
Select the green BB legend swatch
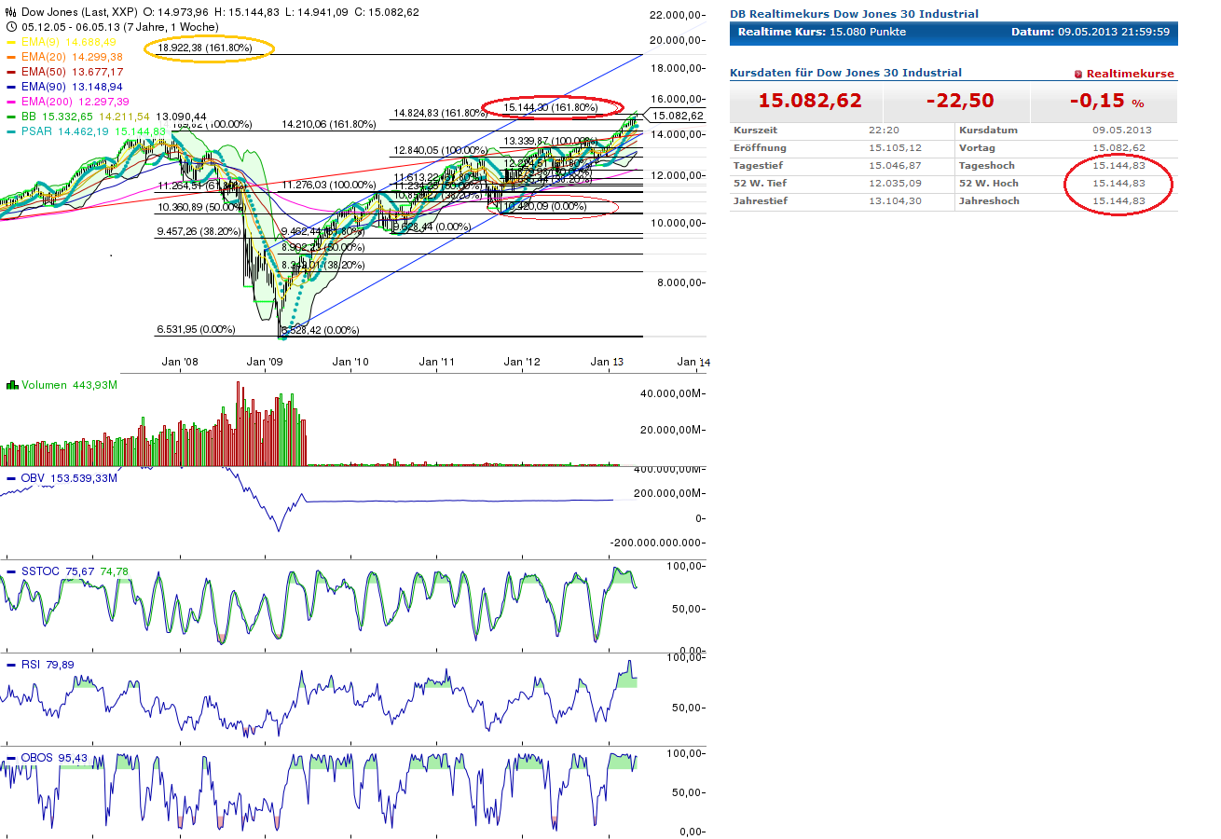[12, 117]
